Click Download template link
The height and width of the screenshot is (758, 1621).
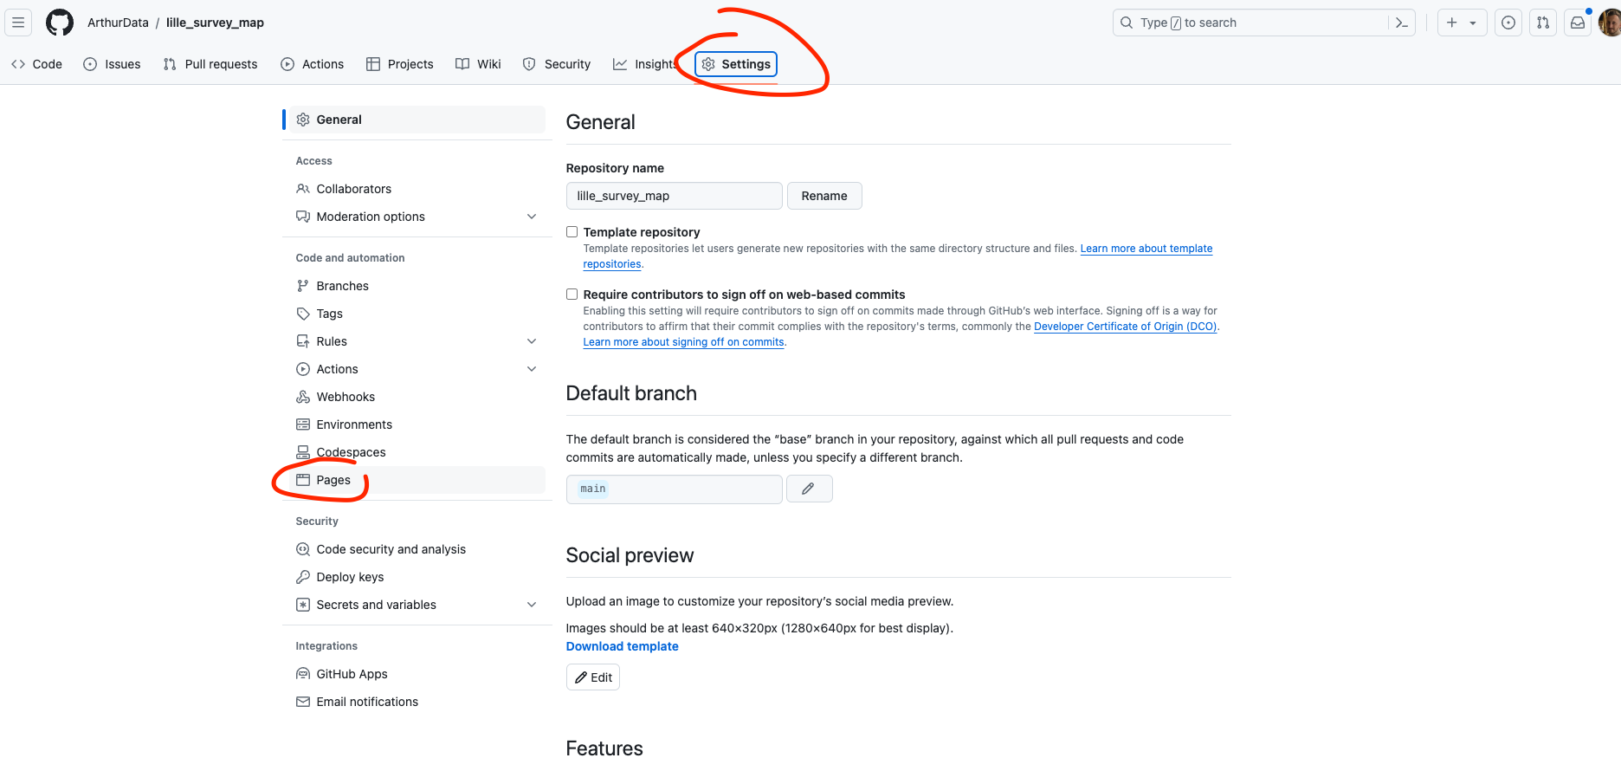coord(623,646)
